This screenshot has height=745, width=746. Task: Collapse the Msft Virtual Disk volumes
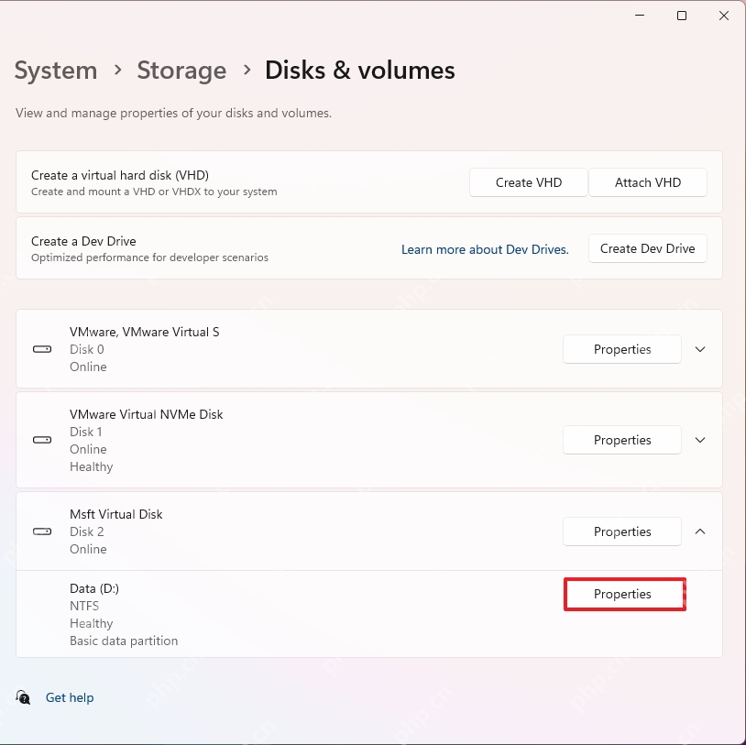tap(700, 531)
